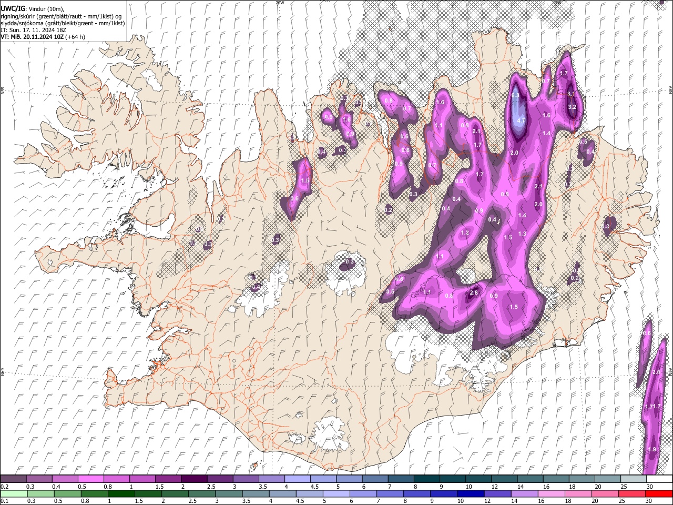Pick the upper legend swatch between 0.3 and 0.4
The width and height of the screenshot is (673, 505).
pyautogui.click(x=39, y=479)
